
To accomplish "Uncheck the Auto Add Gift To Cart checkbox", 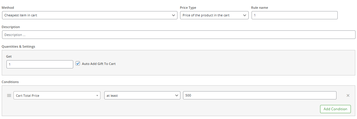I will click(78, 63).
